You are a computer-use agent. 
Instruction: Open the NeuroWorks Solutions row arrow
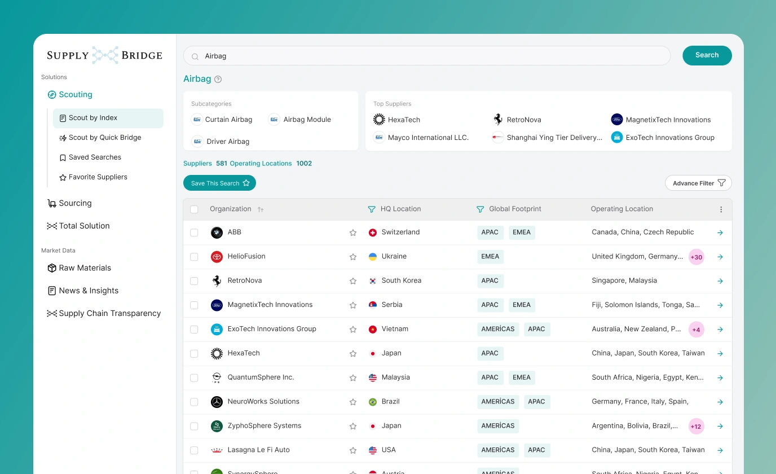[720, 402]
